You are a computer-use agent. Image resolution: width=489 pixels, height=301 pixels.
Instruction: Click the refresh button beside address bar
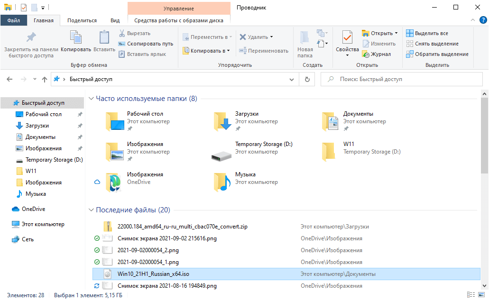tap(307, 79)
